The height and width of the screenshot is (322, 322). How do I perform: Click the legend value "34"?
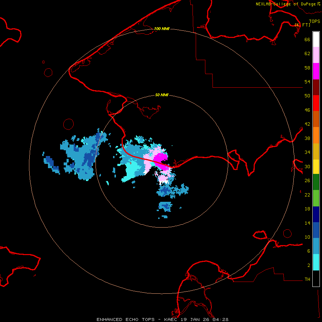click(307, 152)
